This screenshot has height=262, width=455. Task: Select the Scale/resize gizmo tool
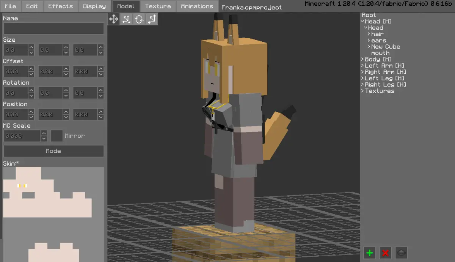(x=126, y=19)
